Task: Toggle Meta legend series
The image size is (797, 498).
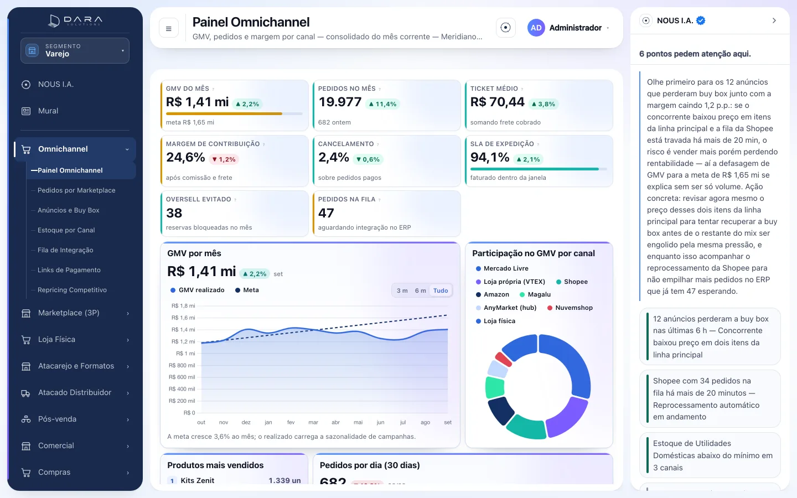Action: 247,290
